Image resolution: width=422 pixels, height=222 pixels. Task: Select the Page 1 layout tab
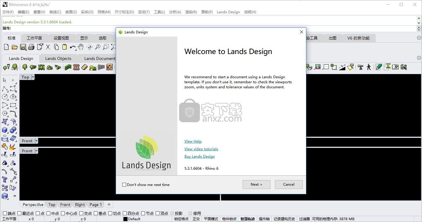(96, 205)
